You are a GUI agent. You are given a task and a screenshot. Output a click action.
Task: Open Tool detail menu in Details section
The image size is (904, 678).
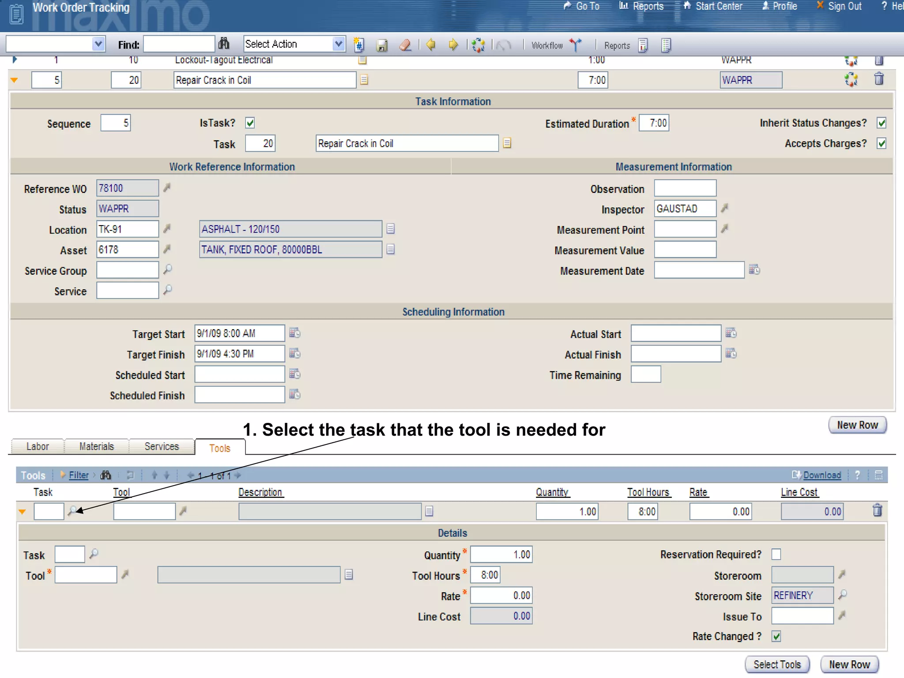(125, 574)
